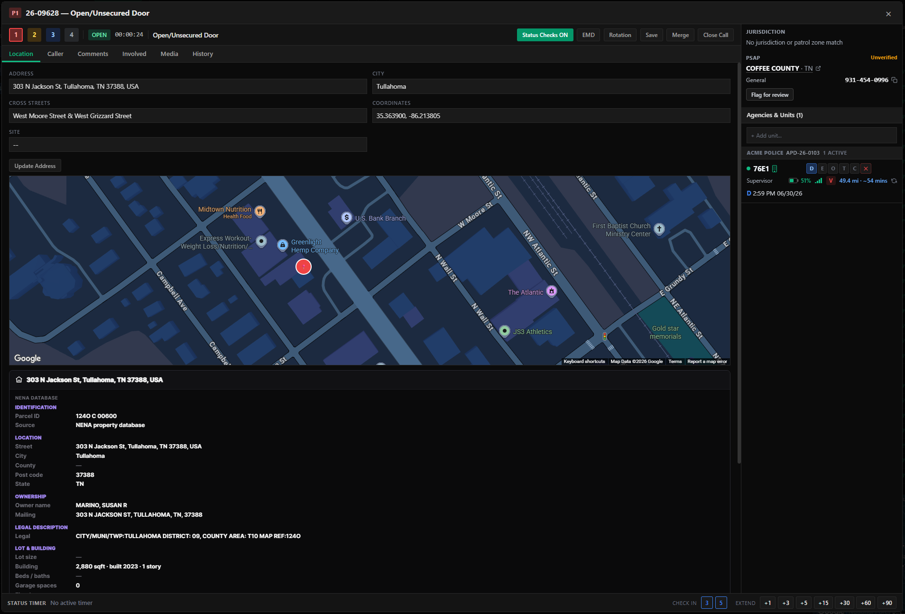
Task: Open the Media tab
Action: 169,54
